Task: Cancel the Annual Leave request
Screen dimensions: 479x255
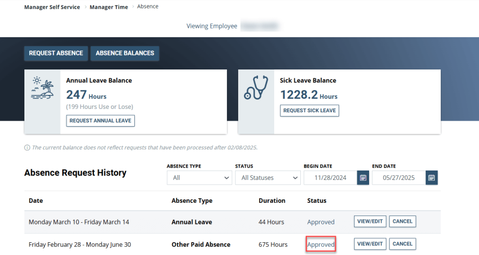Action: coord(402,221)
